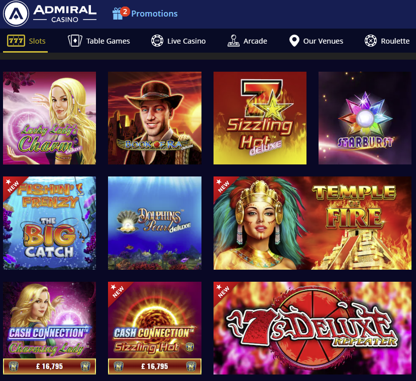Screen dimensions: 416x381
Task: Open the Starburst slot game
Action: tap(365, 118)
